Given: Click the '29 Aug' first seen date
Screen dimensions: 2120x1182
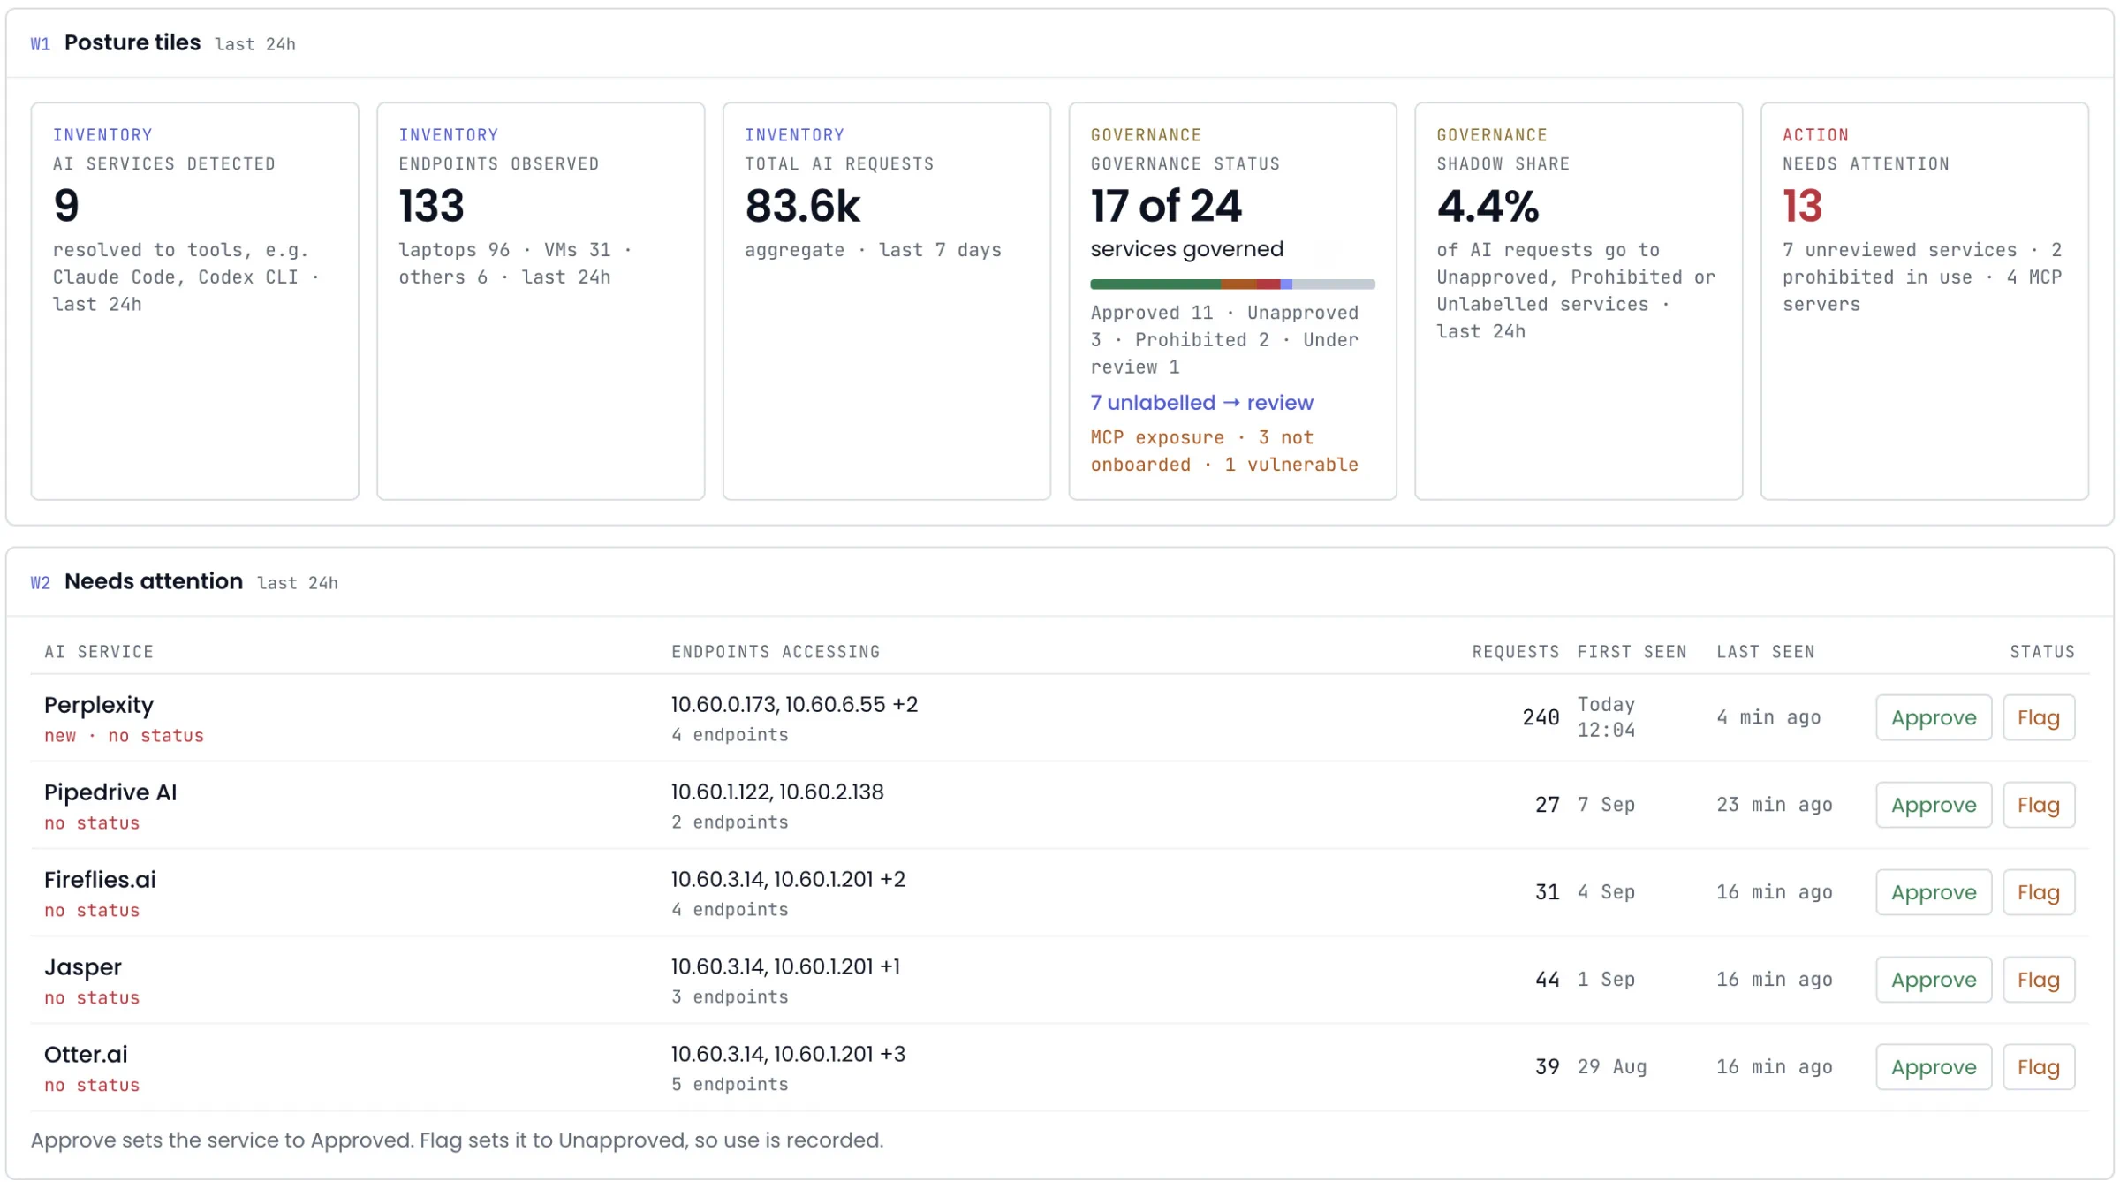Looking at the screenshot, I should [x=1612, y=1067].
